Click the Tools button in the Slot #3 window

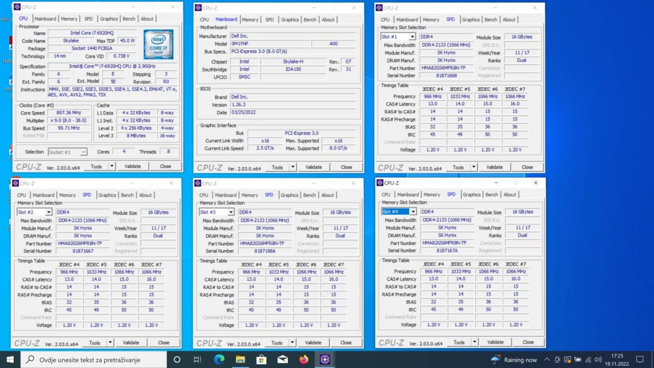277,343
